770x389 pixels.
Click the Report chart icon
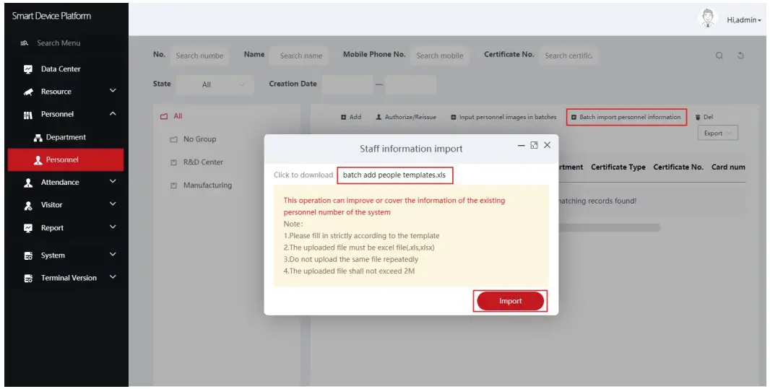28,228
